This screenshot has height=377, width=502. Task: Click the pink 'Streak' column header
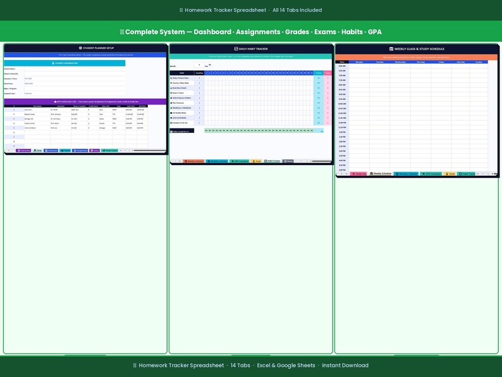(328, 73)
